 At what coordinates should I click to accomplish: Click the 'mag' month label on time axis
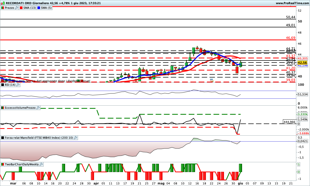[x=161, y=183]
